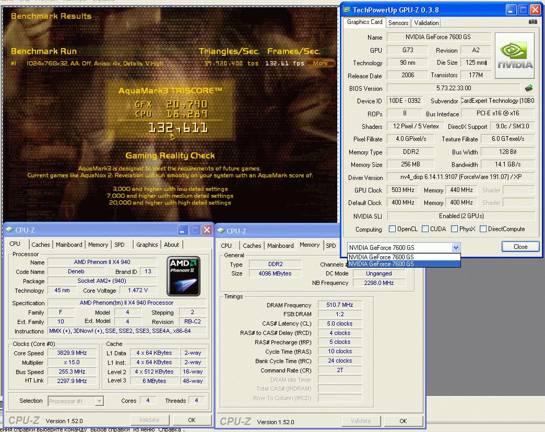Screen dimensions: 545x432
Task: Click the Multiplier value x 15.0
Action: point(72,362)
